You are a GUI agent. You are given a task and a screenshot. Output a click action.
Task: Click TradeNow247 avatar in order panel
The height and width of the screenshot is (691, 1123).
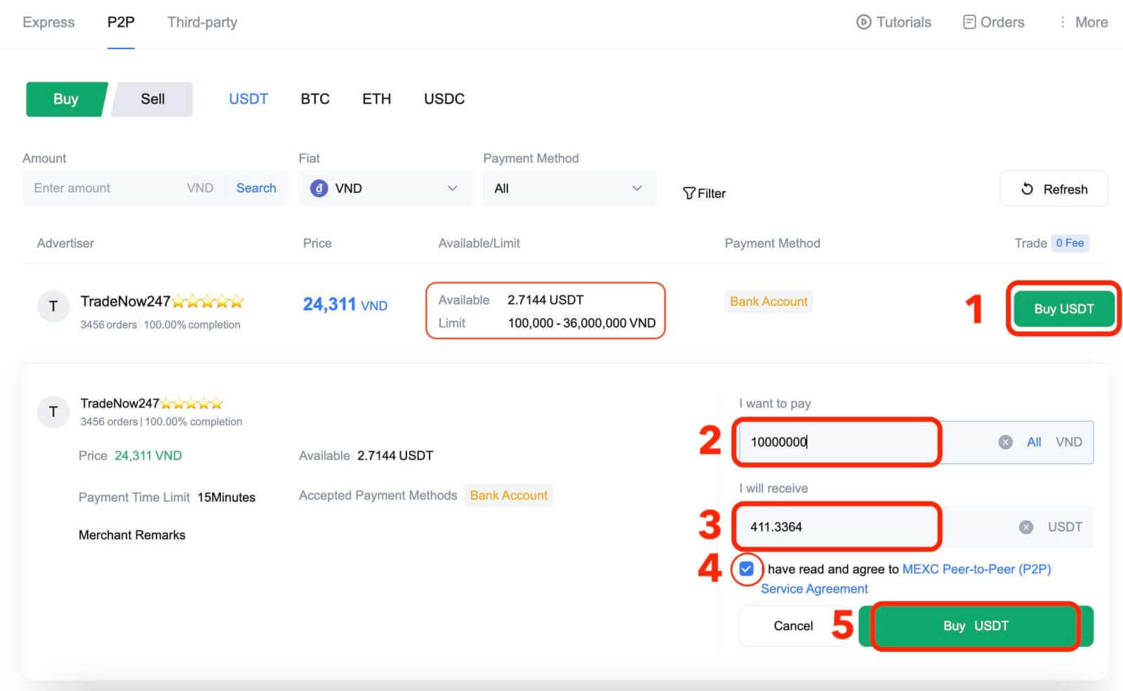pos(53,412)
